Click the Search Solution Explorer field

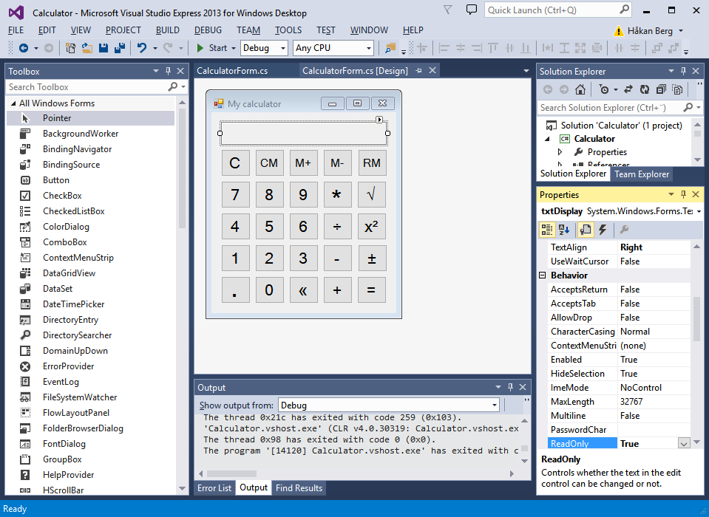(x=609, y=108)
